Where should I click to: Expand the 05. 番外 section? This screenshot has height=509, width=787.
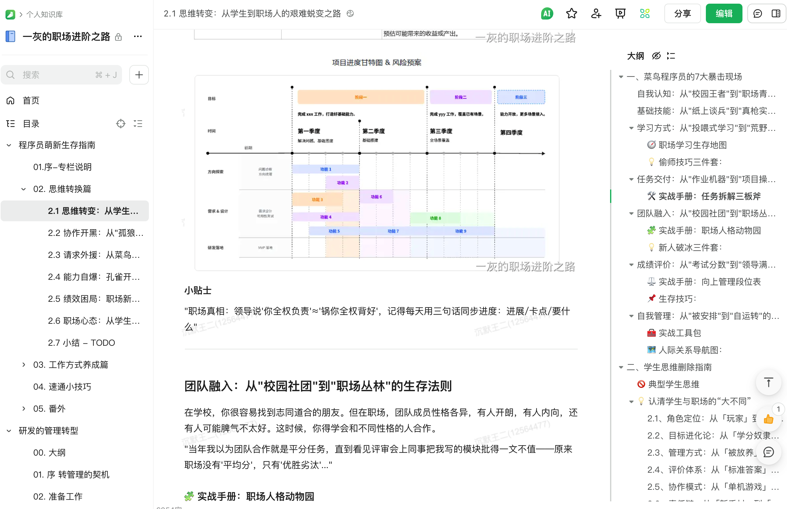[x=23, y=408]
